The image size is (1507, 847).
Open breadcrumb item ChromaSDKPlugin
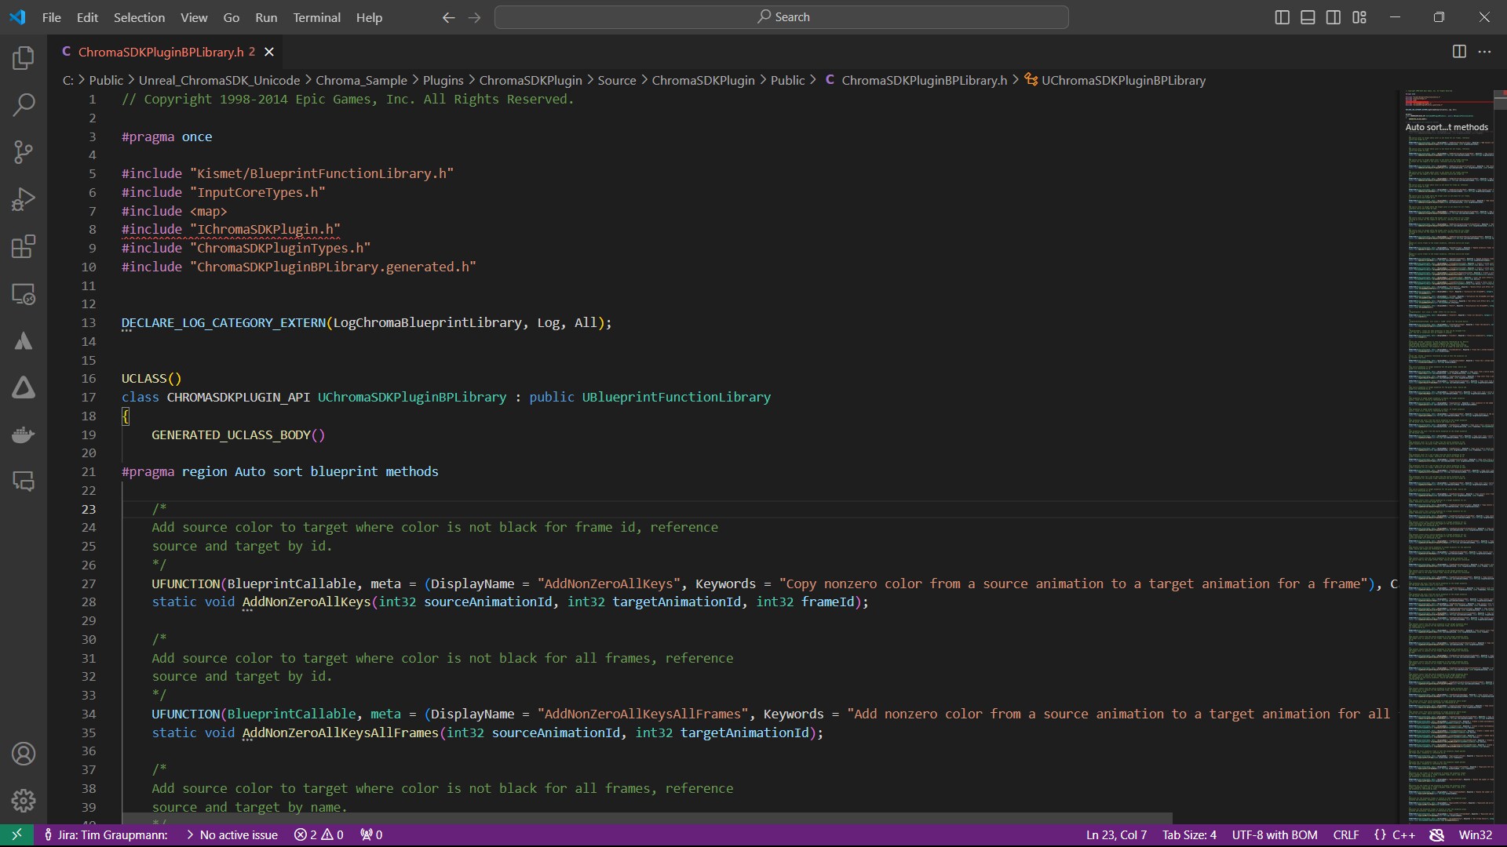530,79
